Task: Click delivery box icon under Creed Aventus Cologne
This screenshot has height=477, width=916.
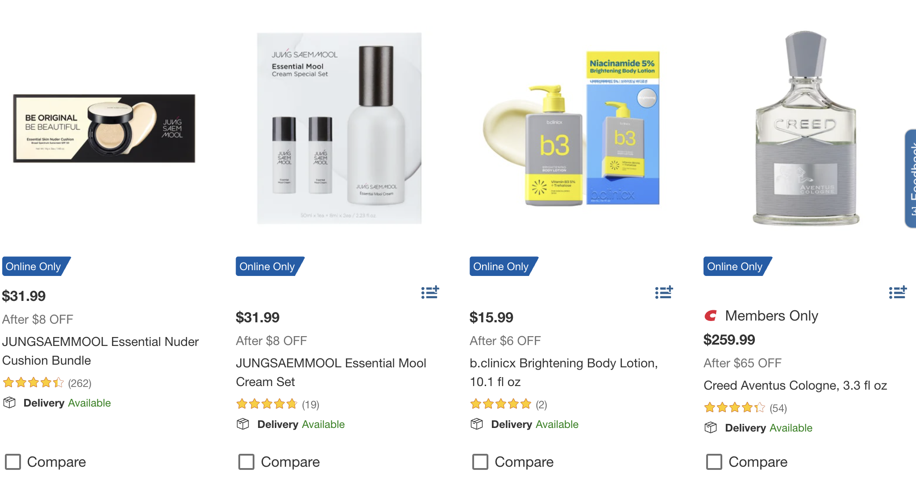Action: pos(711,428)
